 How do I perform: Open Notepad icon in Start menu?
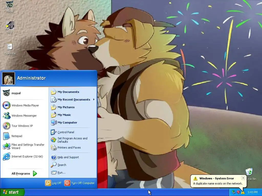[x=6, y=136]
